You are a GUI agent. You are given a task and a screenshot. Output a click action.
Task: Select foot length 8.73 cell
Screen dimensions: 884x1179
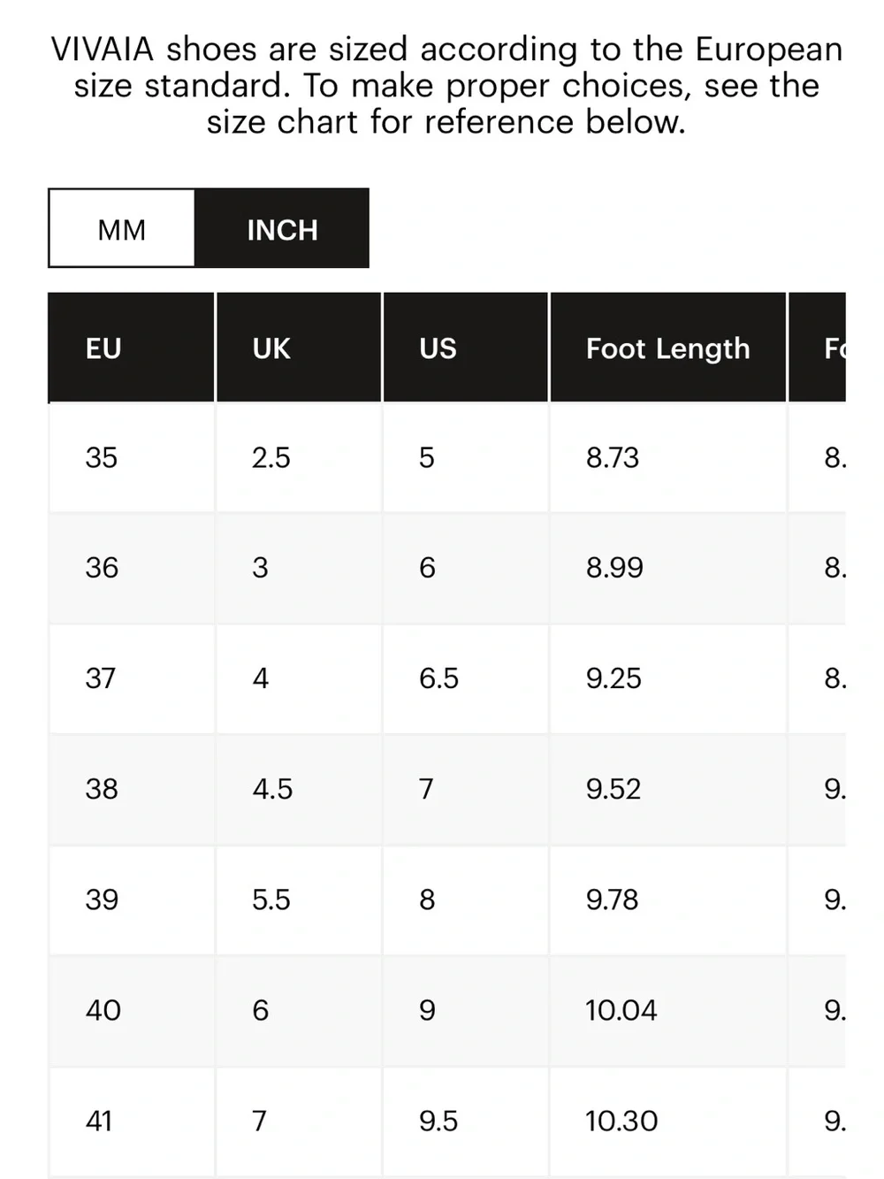pos(668,457)
